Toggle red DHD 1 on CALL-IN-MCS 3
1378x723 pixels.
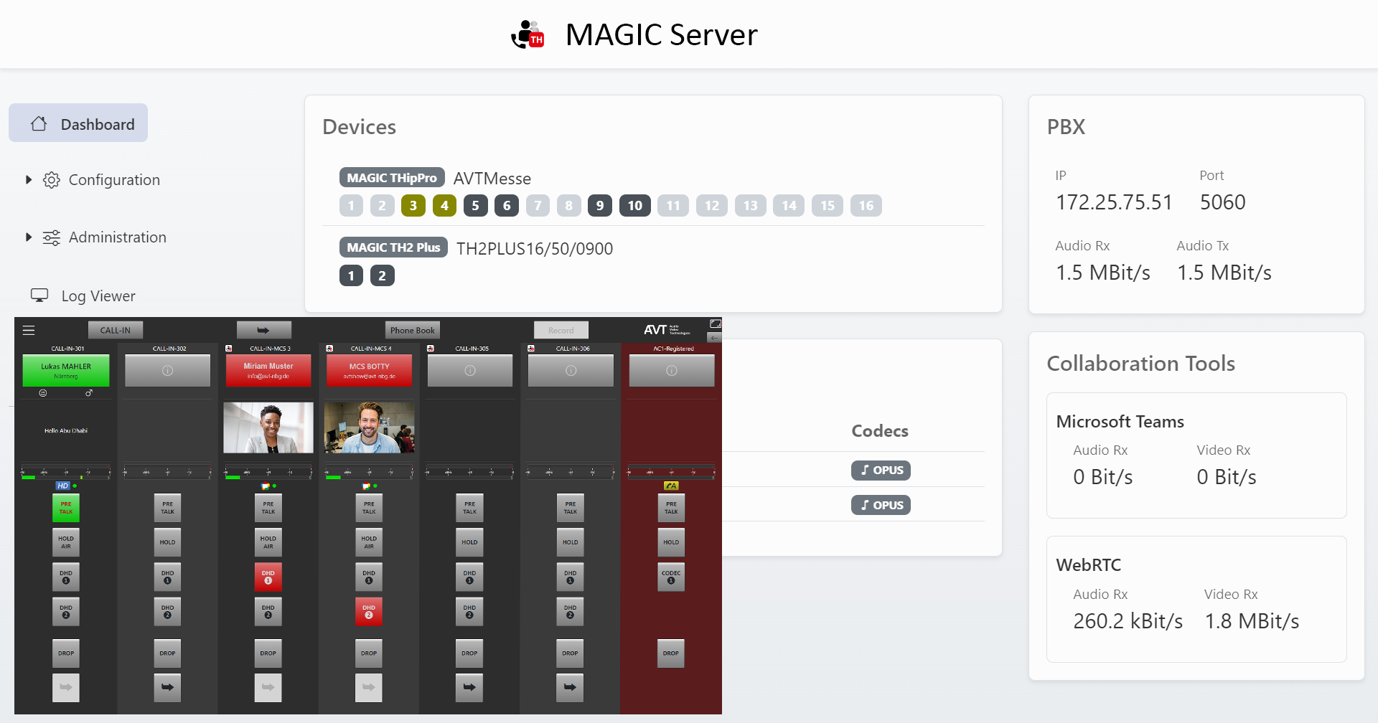[x=268, y=577]
